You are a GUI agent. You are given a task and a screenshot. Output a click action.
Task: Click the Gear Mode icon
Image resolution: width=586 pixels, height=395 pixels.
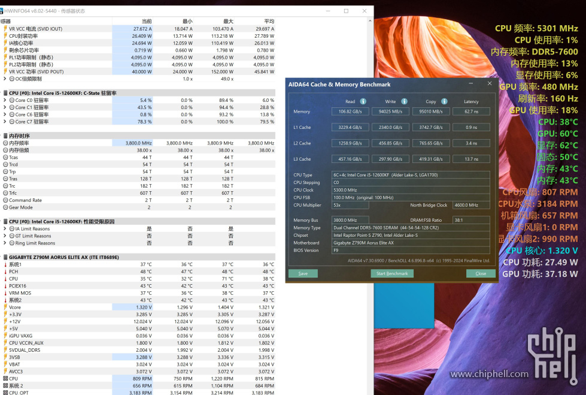(x=5, y=207)
